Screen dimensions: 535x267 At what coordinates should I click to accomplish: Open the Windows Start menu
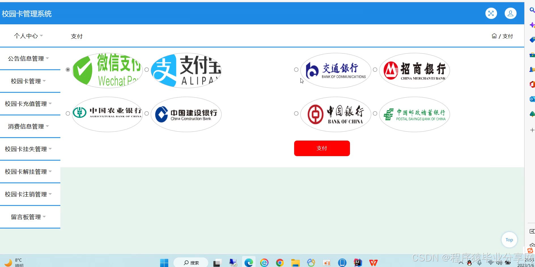pyautogui.click(x=164, y=263)
